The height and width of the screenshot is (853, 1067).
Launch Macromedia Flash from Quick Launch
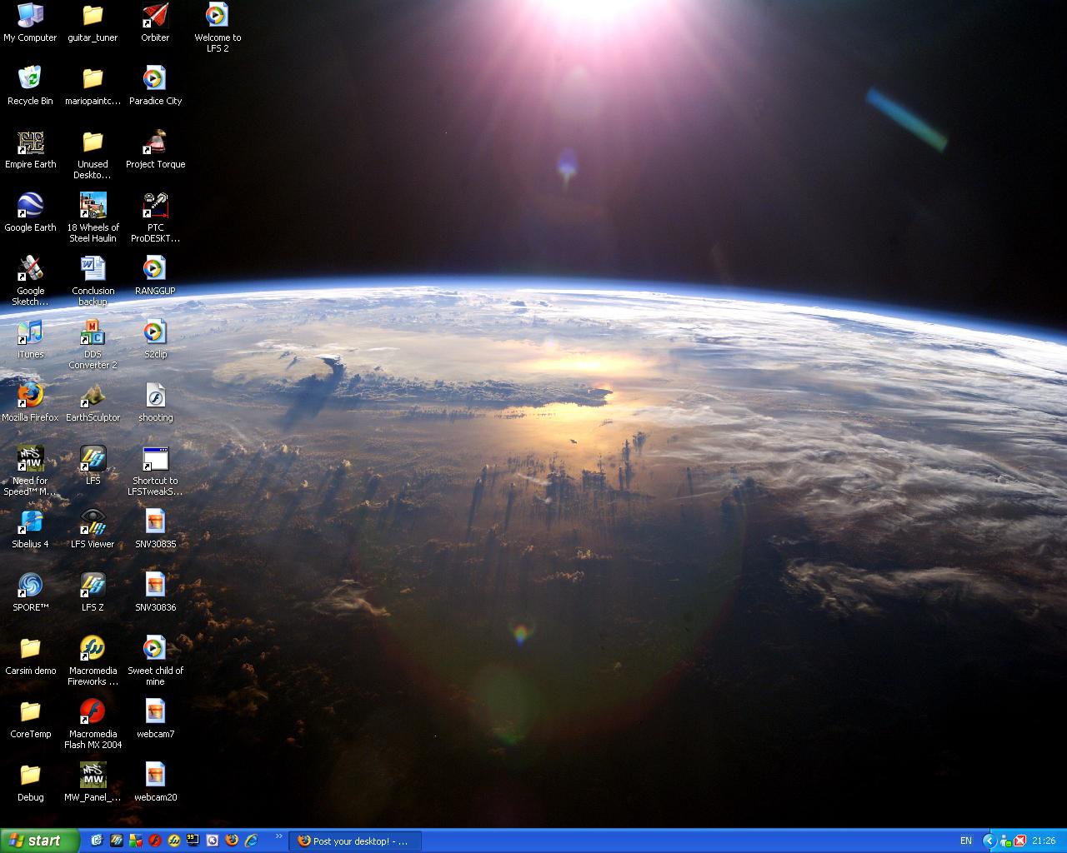[155, 841]
